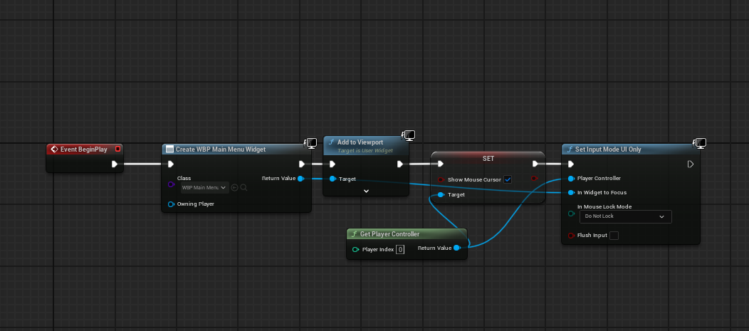749x331 pixels.
Task: Select the Event BeginPlay node title
Action: click(83, 149)
